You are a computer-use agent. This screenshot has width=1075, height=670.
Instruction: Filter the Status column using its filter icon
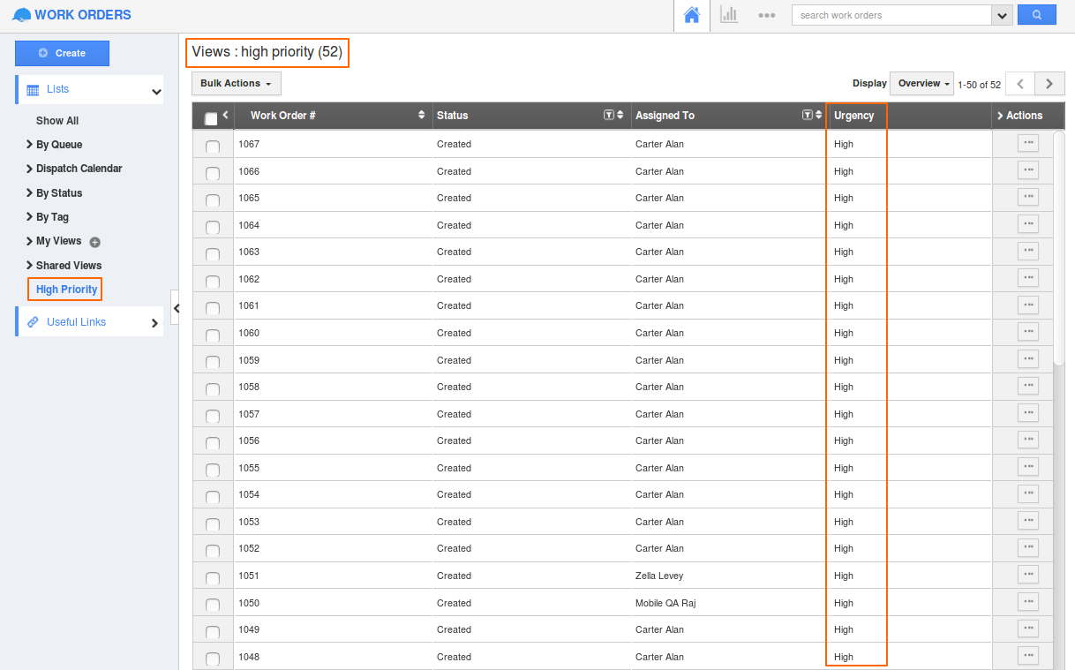click(x=608, y=115)
